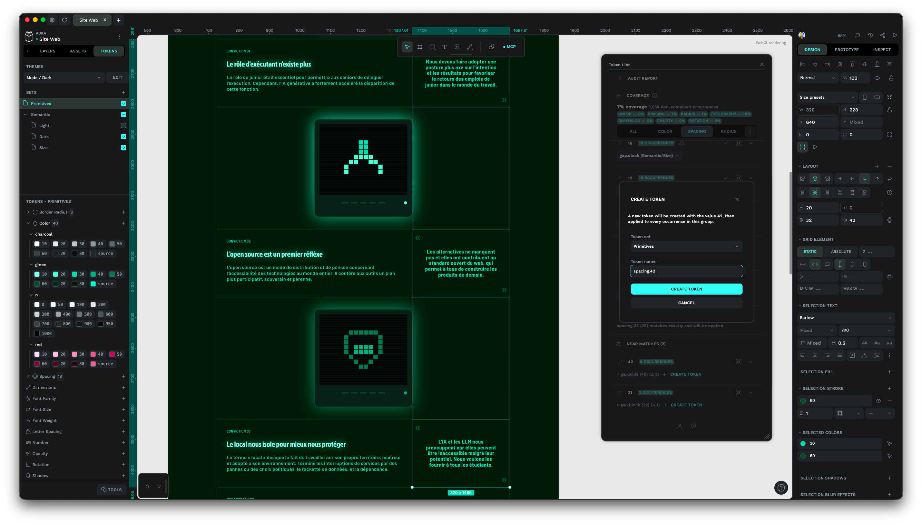Open the file options kebab menu

(119, 37)
